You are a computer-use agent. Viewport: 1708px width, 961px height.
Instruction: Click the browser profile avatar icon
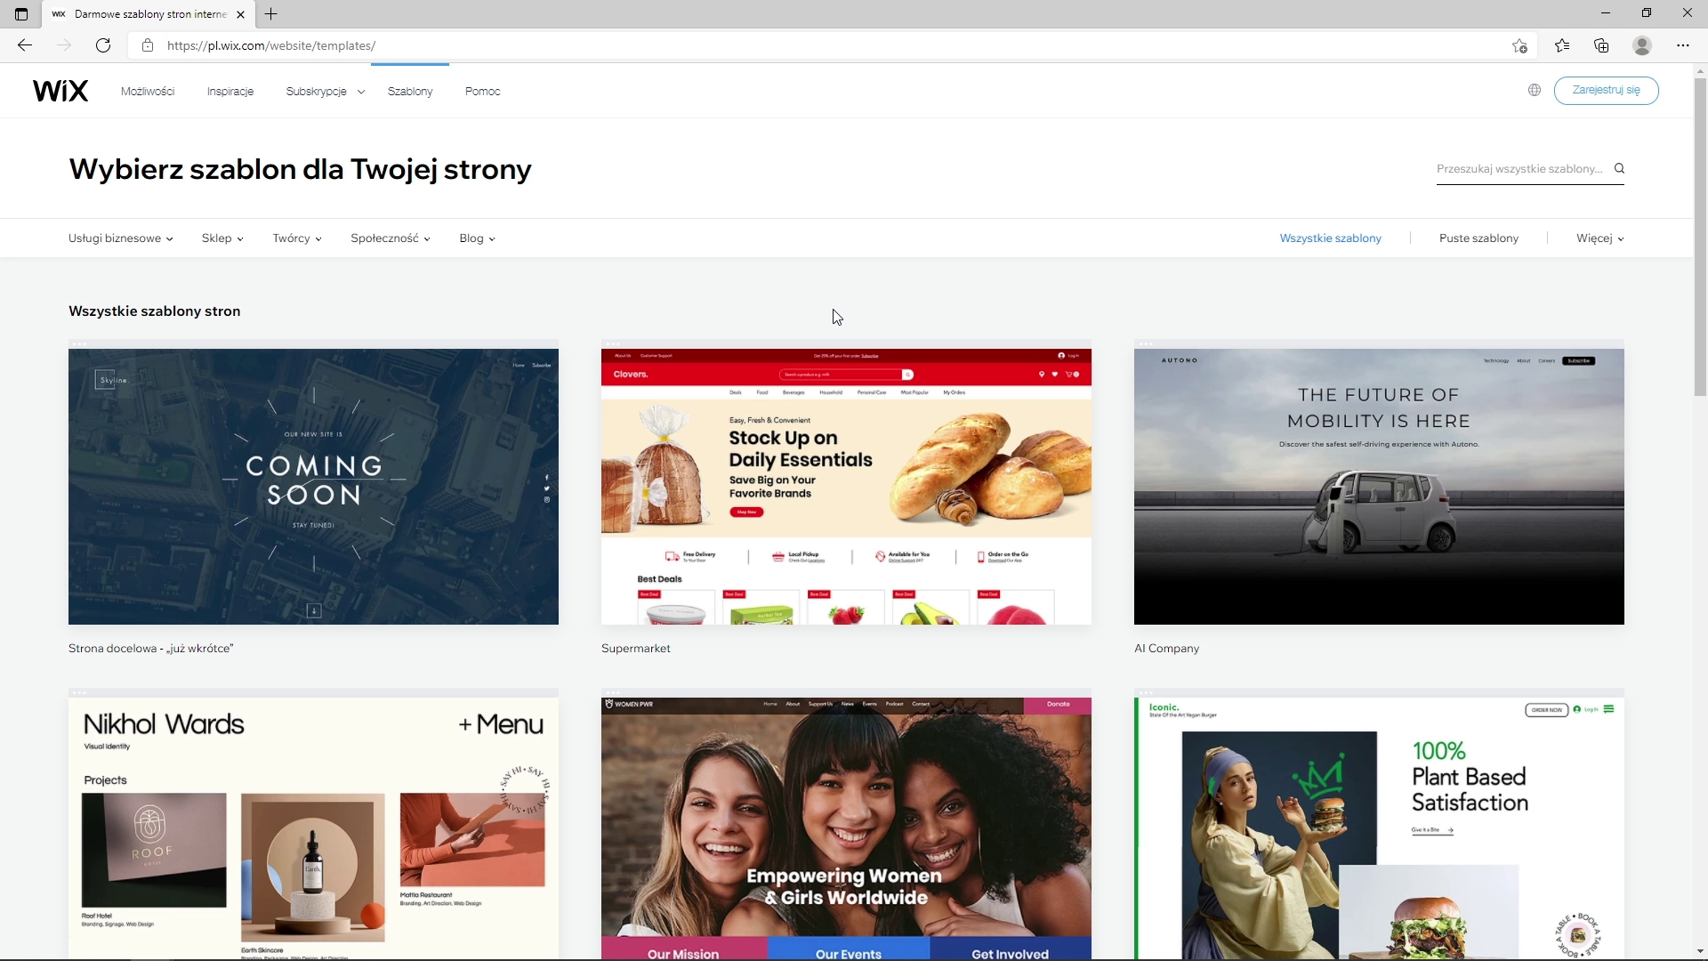(x=1642, y=45)
